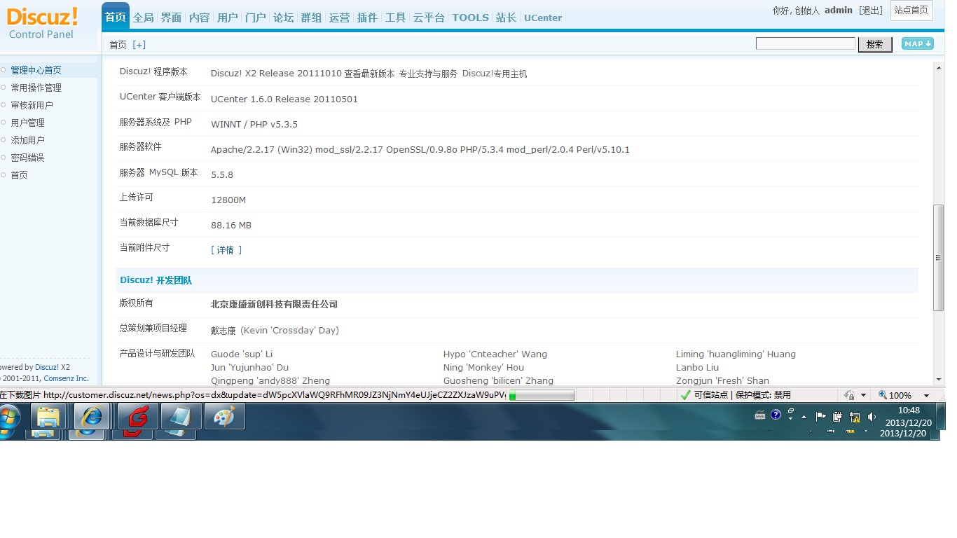957x538 pixels.
Task: Click the taskbar clock 10:48
Action: tap(909, 411)
